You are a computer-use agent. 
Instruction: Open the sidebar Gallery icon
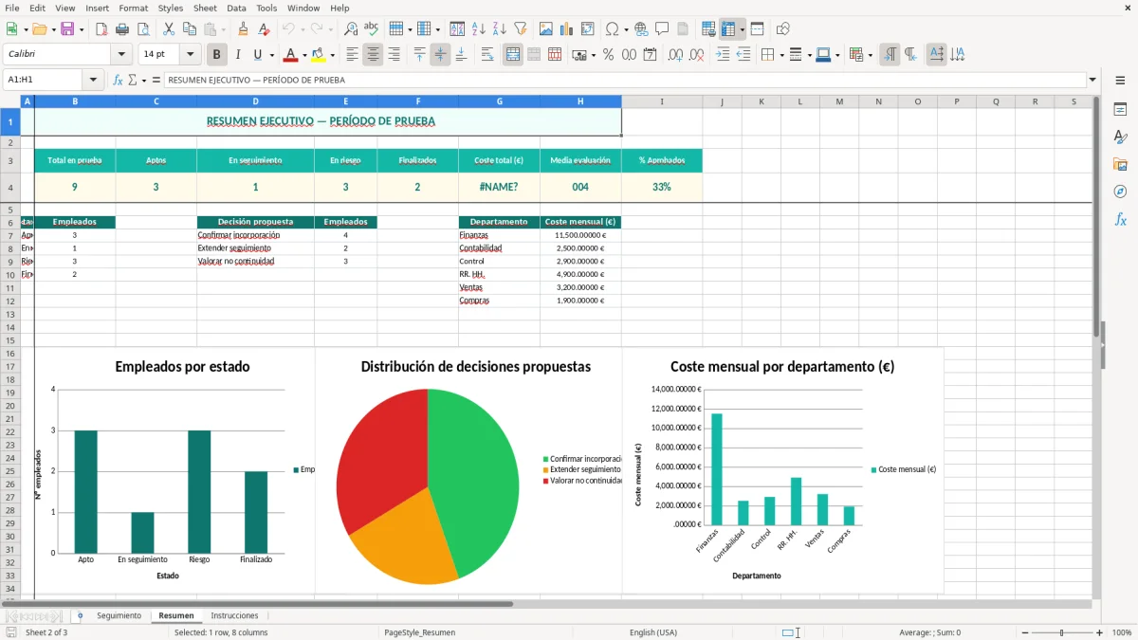[1120, 164]
